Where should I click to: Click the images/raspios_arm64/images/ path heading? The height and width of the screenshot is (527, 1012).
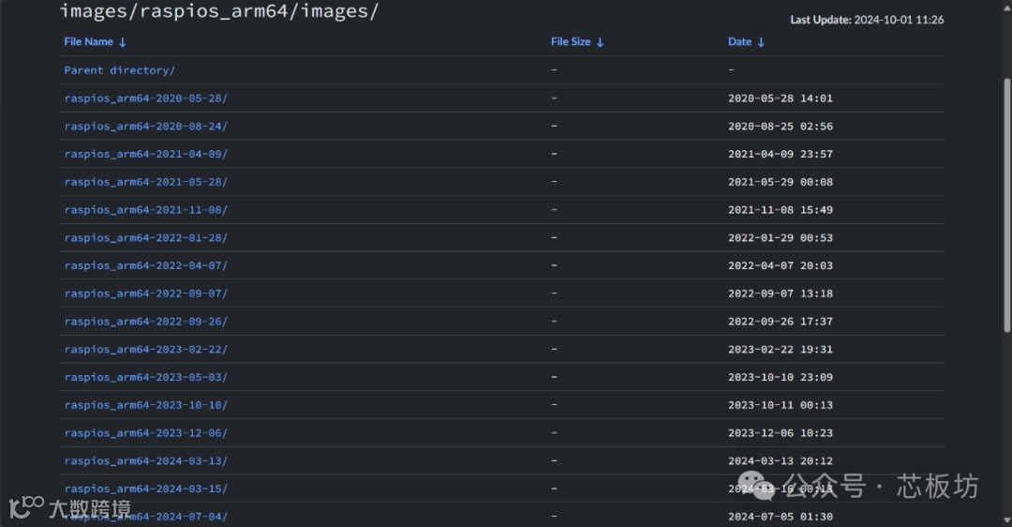coord(219,11)
